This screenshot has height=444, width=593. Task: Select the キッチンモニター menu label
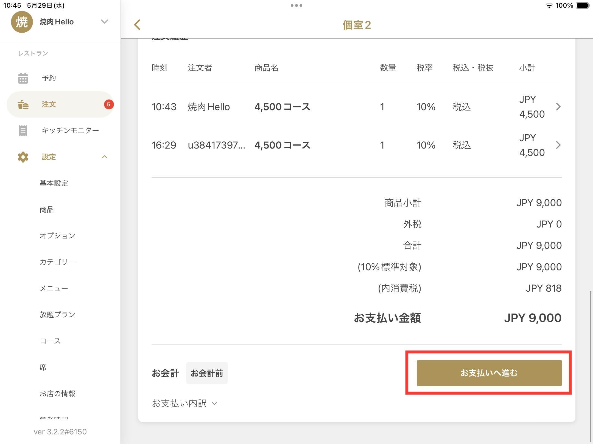pyautogui.click(x=70, y=130)
